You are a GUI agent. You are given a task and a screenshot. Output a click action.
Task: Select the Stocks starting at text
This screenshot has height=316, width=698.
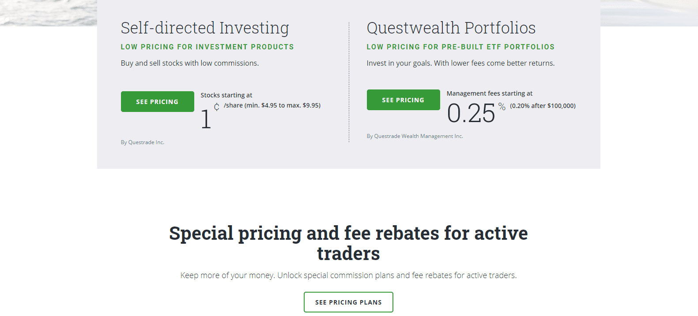226,95
